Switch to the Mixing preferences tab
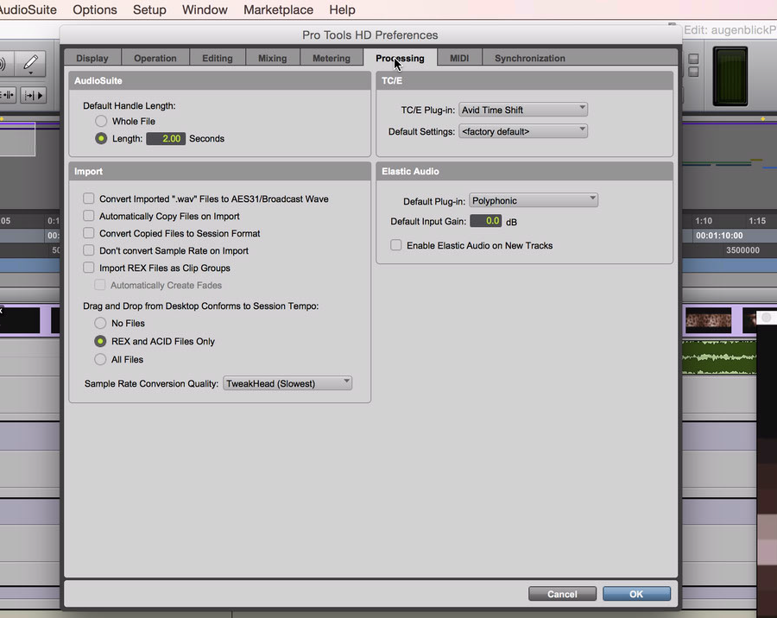Screen dimensions: 777x618 pos(272,59)
